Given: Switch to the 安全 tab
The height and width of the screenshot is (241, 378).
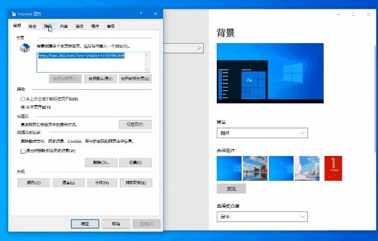Looking at the screenshot, I should pos(32,26).
